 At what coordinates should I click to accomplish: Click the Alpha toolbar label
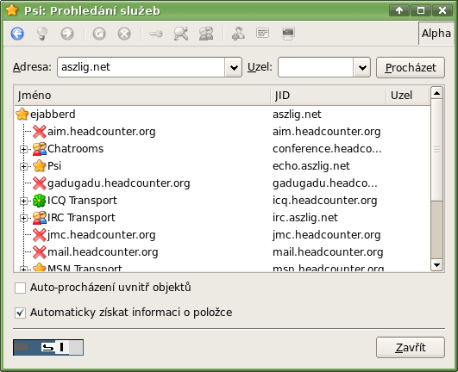tap(436, 34)
